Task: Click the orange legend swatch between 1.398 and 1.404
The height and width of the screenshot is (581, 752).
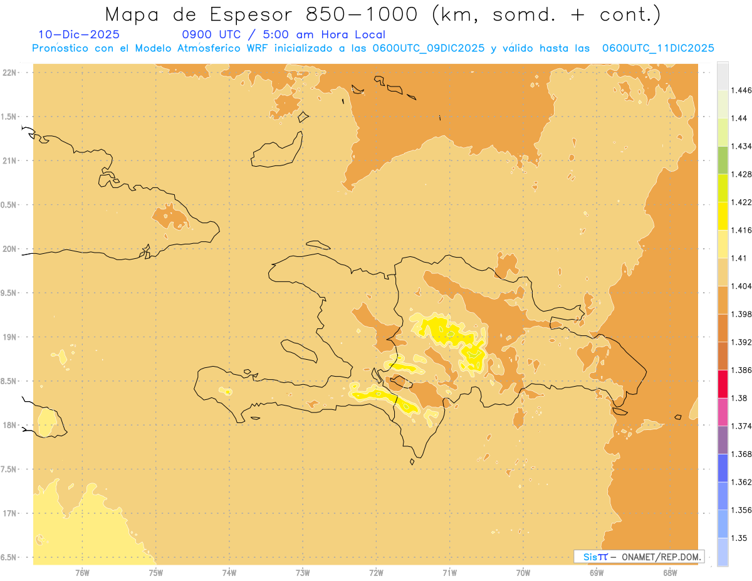Action: [723, 300]
